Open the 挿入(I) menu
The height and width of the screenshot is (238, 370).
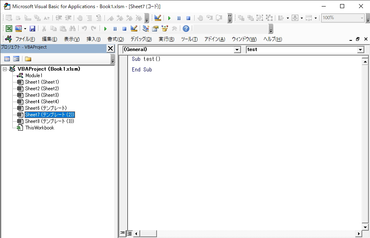coord(93,39)
